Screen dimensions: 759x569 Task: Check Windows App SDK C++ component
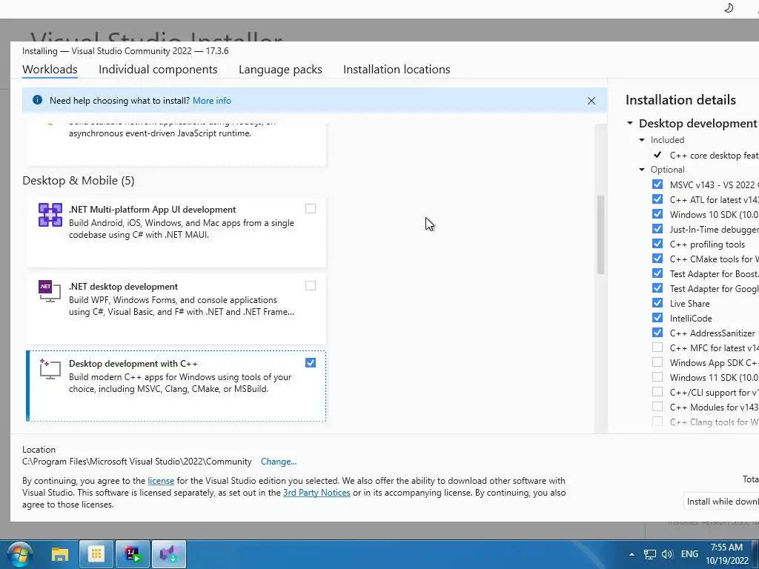(x=657, y=362)
